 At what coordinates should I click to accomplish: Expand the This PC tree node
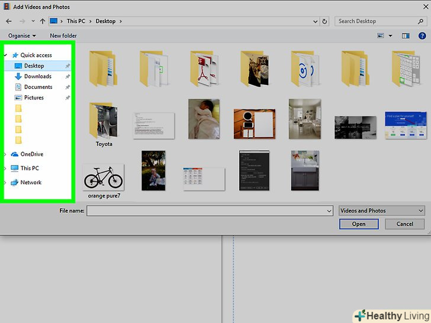coord(5,169)
